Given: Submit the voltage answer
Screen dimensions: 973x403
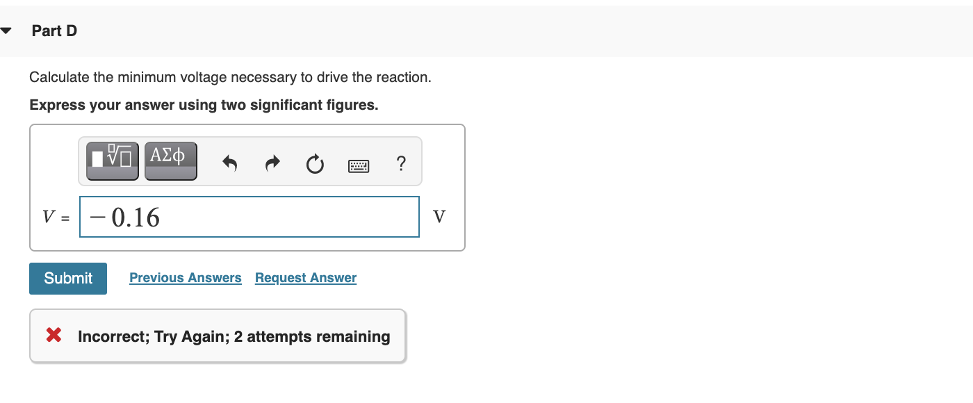Looking at the screenshot, I should click(67, 278).
